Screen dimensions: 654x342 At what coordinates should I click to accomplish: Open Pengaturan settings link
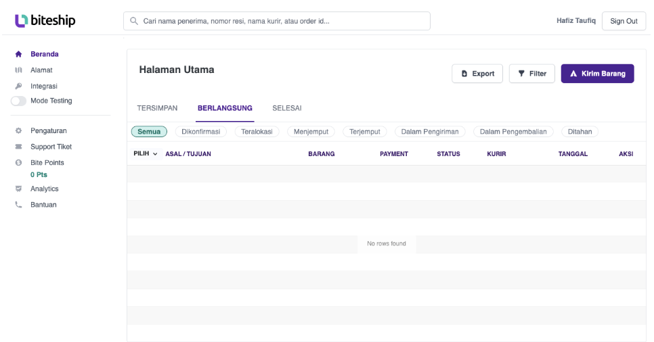coord(48,131)
